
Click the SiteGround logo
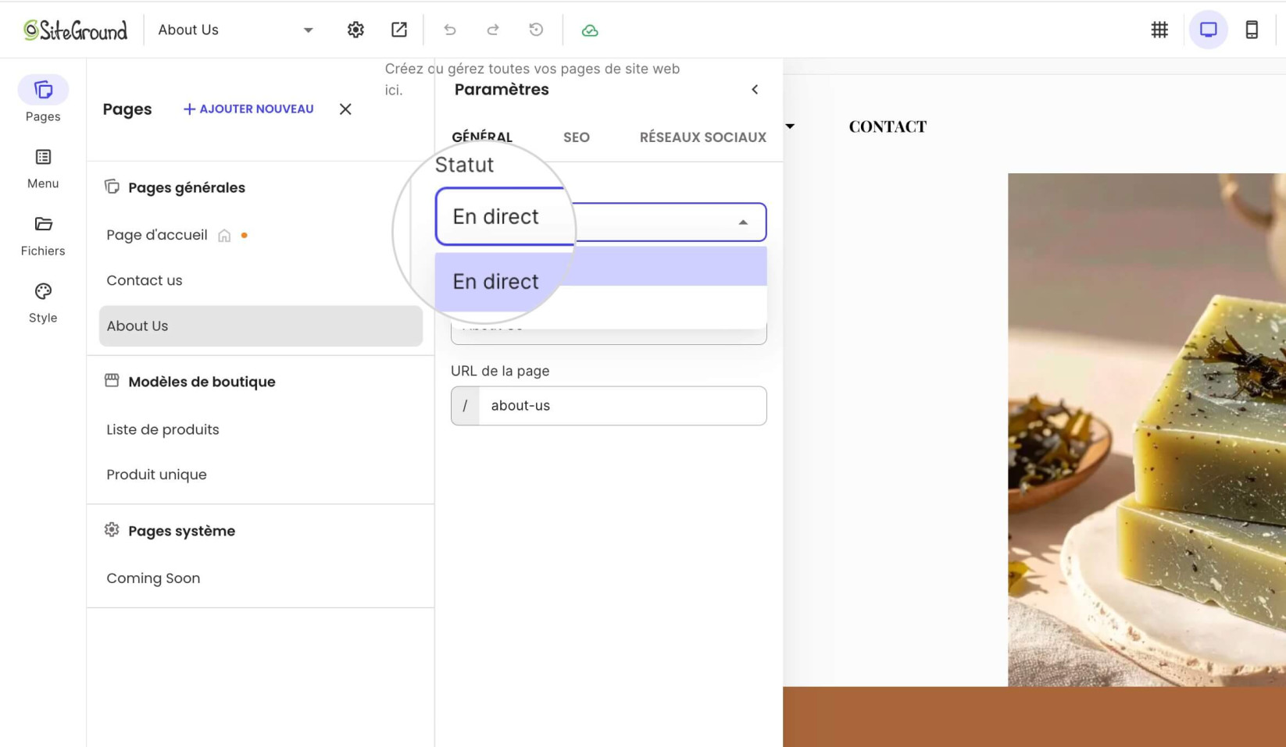coord(75,30)
